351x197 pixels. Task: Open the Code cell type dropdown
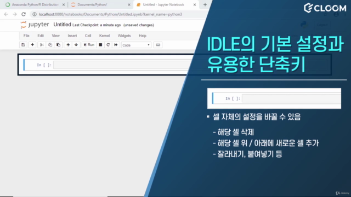(136, 45)
